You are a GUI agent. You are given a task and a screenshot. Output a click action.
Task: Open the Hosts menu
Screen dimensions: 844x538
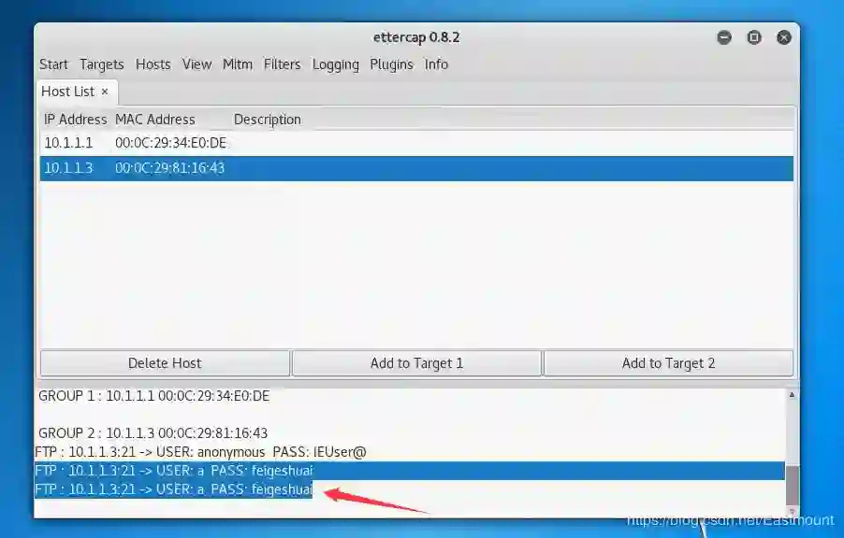pos(153,64)
